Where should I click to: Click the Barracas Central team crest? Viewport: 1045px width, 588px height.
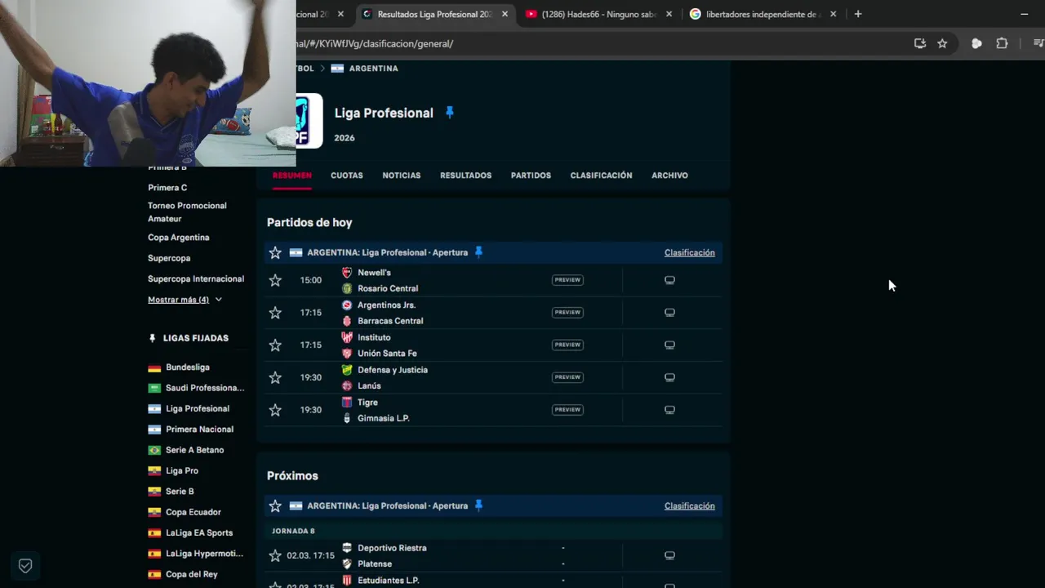pyautogui.click(x=347, y=321)
